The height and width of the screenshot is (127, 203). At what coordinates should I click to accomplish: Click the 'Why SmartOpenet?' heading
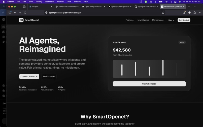105,117
